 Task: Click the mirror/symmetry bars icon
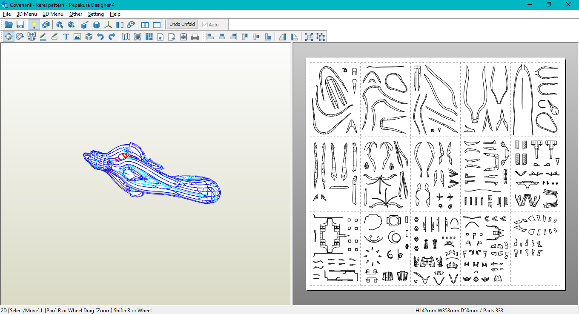tap(120, 24)
